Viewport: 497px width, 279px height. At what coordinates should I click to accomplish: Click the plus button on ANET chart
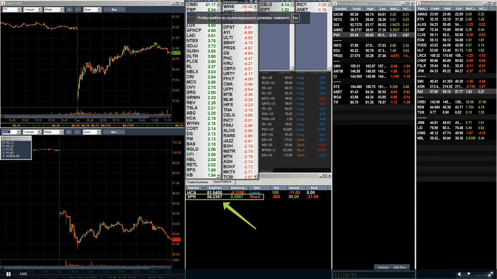69,132
